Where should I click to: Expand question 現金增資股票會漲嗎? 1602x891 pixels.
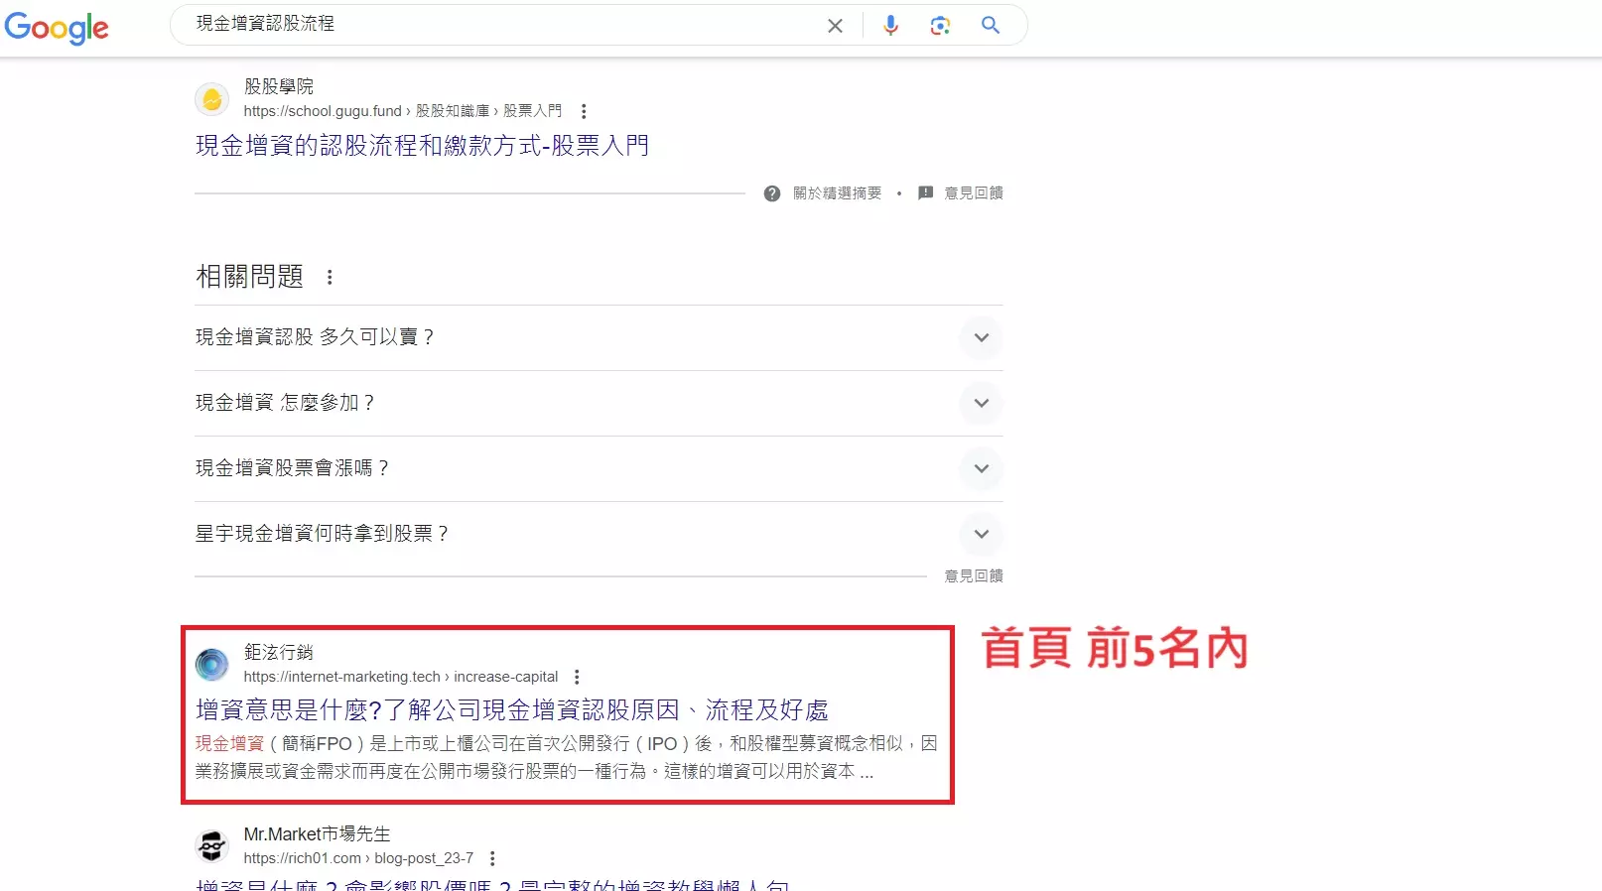tap(599, 468)
